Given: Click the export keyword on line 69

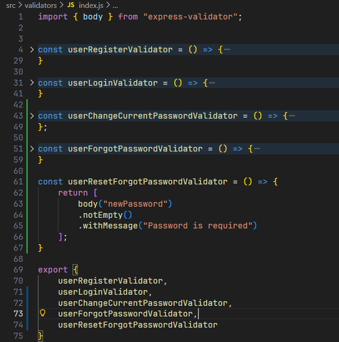Looking at the screenshot, I should point(53,270).
